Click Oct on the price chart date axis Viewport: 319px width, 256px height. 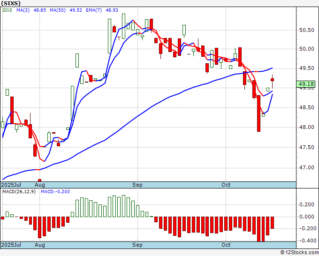click(226, 185)
